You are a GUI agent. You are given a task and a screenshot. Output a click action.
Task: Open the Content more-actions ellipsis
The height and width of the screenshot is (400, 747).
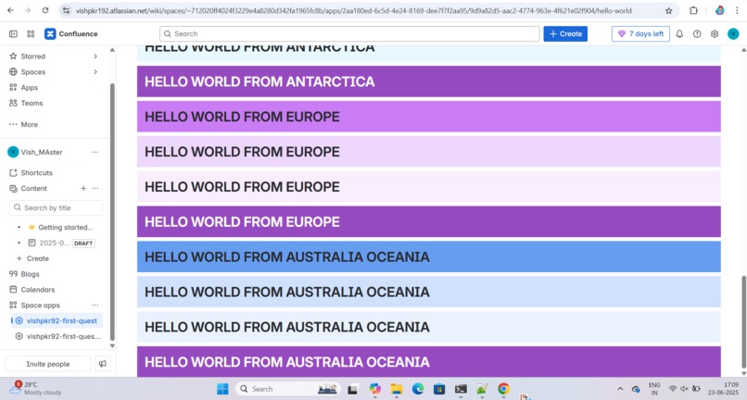tap(95, 189)
